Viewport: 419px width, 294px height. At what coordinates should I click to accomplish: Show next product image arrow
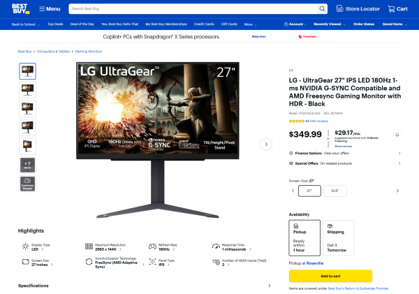click(x=266, y=145)
